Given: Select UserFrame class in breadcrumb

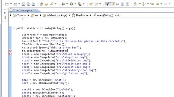Looking at the screenshot, I should 82,15.
